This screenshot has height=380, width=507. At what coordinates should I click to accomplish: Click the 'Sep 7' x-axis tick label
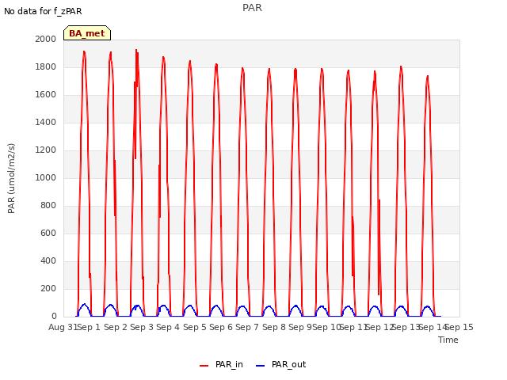(x=247, y=327)
